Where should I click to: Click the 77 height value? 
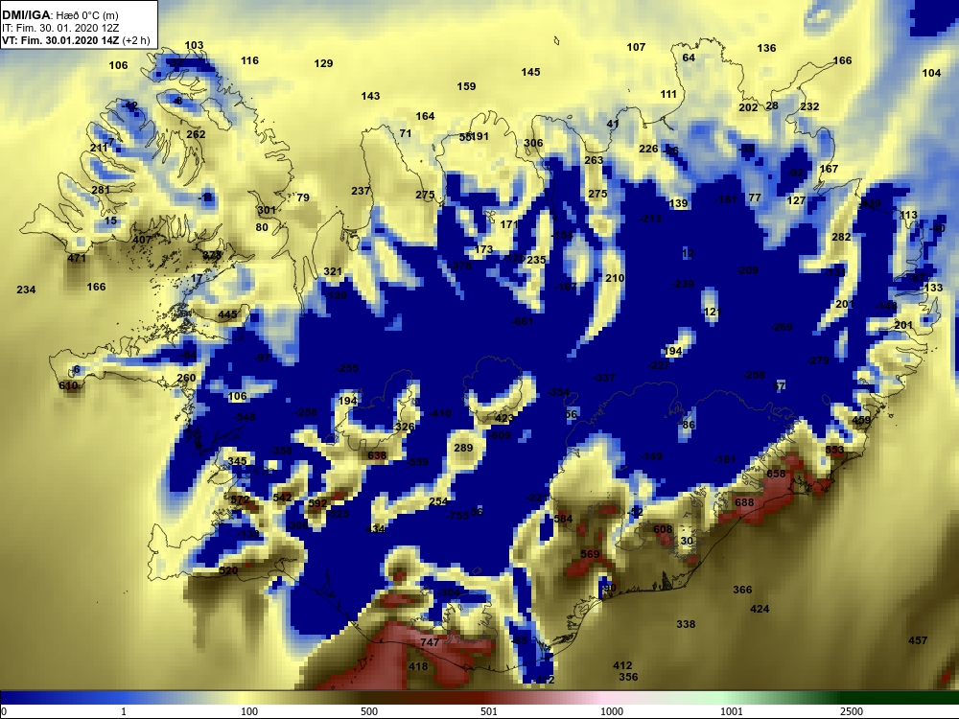(755, 197)
